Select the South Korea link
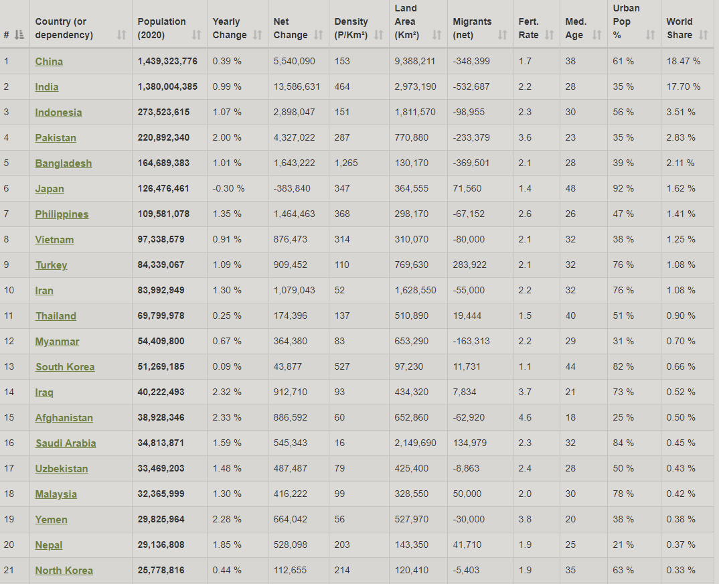 (x=65, y=367)
